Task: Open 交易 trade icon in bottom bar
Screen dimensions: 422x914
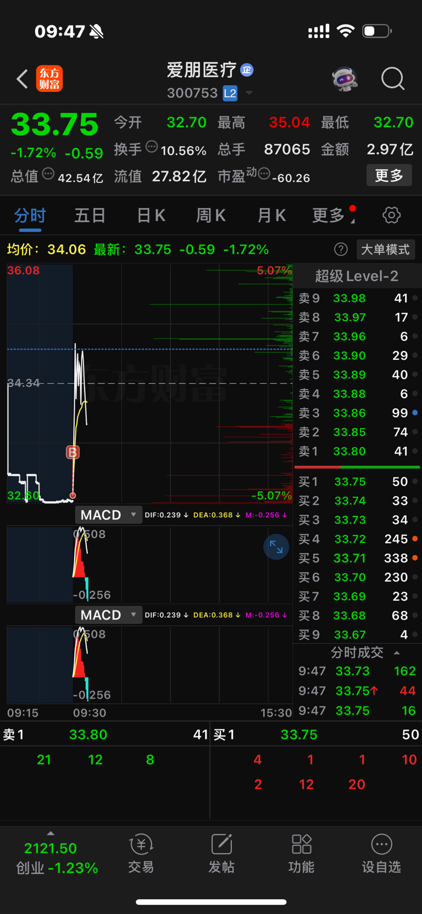Action: click(x=141, y=854)
